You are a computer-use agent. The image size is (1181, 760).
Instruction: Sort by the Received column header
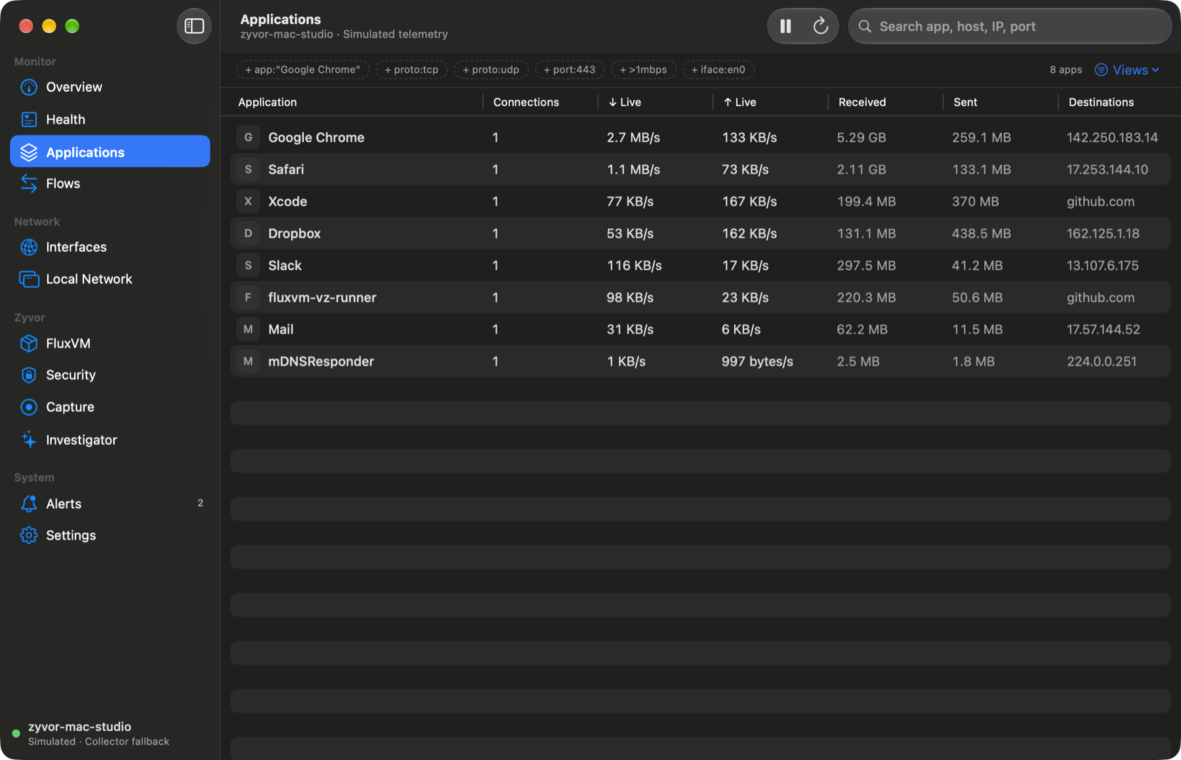point(862,102)
